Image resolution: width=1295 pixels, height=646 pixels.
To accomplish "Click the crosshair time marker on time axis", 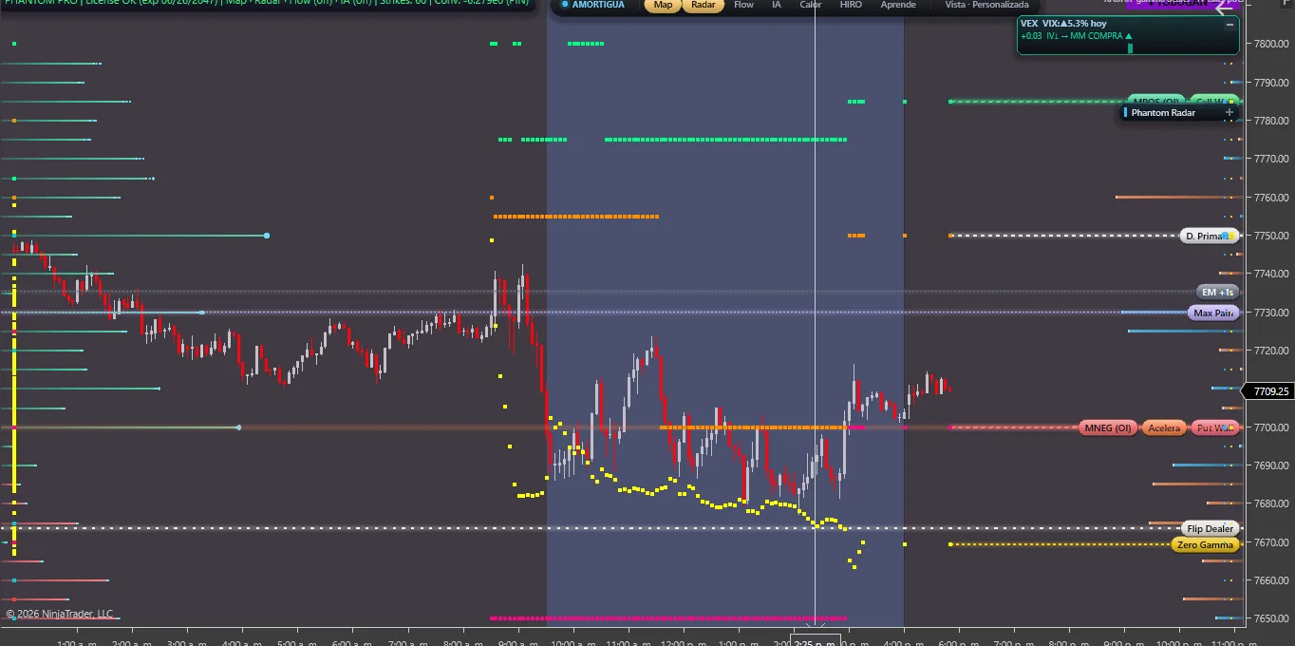I will click(x=816, y=640).
